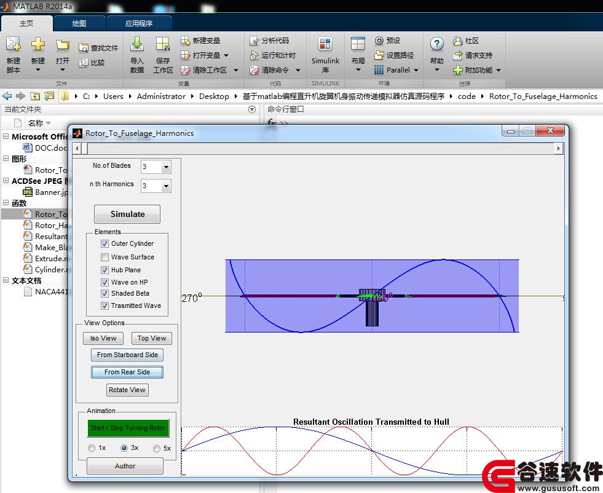Open the current folder panel actions button

252,109
